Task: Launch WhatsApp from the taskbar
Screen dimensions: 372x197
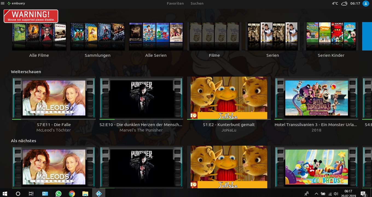Action: coord(59,194)
